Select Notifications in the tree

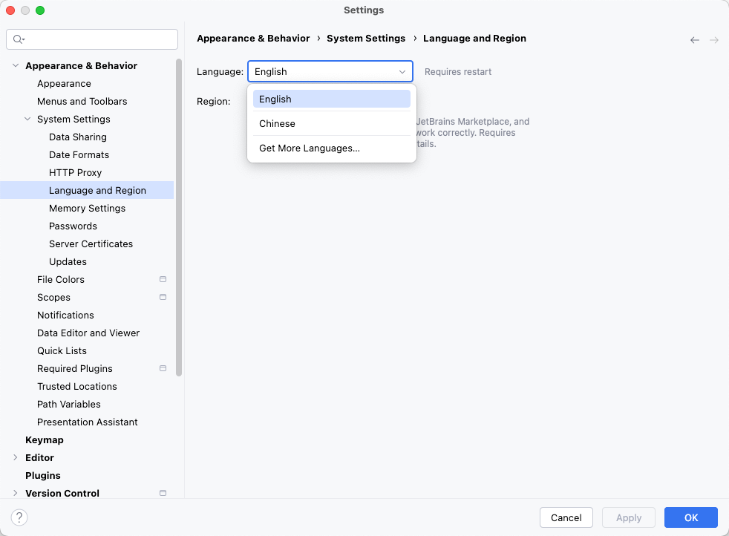[65, 316]
